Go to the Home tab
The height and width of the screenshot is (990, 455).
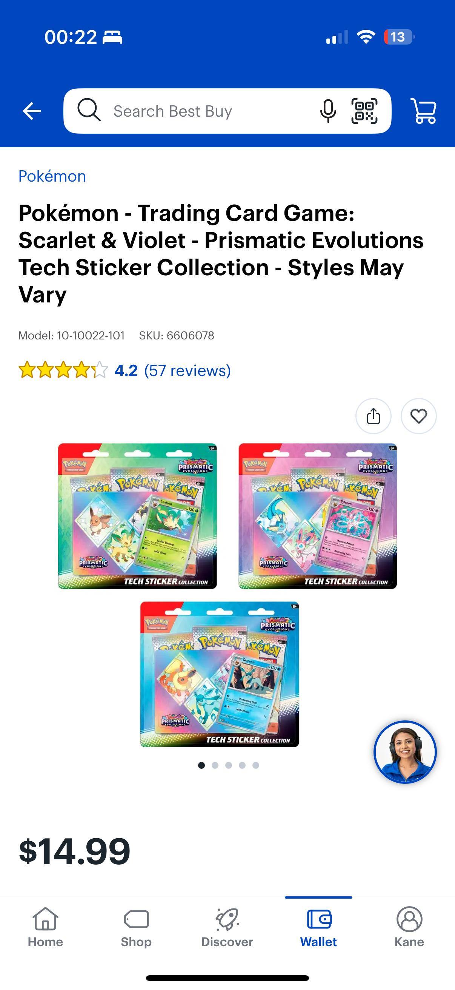pos(45,927)
